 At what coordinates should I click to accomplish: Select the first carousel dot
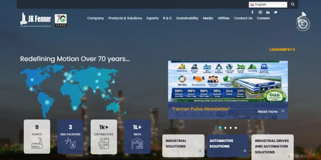point(220,128)
